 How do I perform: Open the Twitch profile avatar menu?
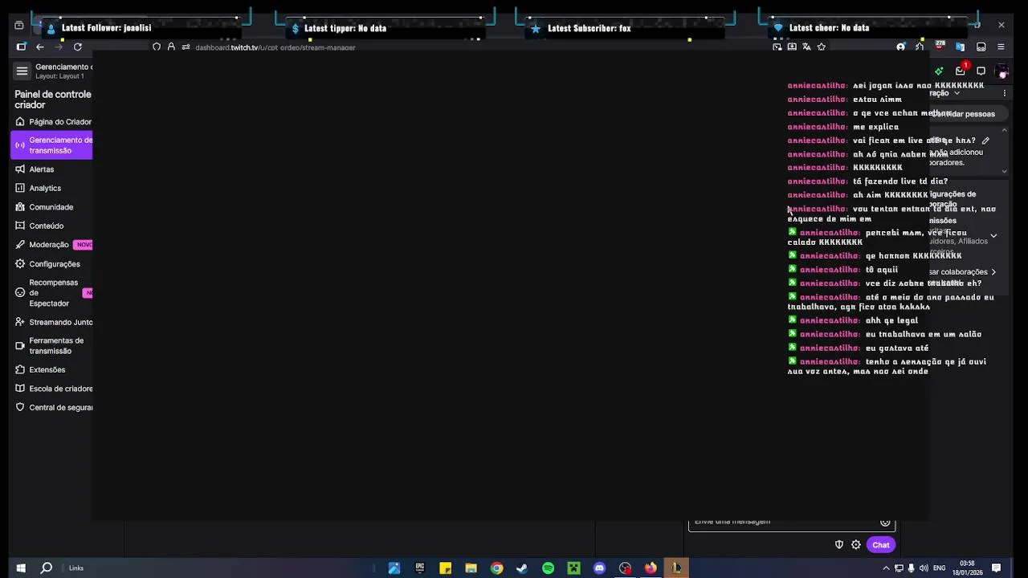(1001, 71)
